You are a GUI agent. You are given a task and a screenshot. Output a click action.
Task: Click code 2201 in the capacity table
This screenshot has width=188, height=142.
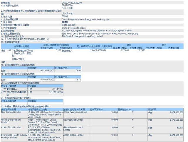point(4,92)
